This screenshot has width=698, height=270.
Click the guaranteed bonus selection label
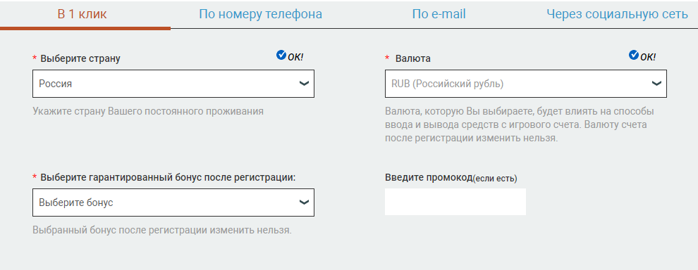click(169, 177)
